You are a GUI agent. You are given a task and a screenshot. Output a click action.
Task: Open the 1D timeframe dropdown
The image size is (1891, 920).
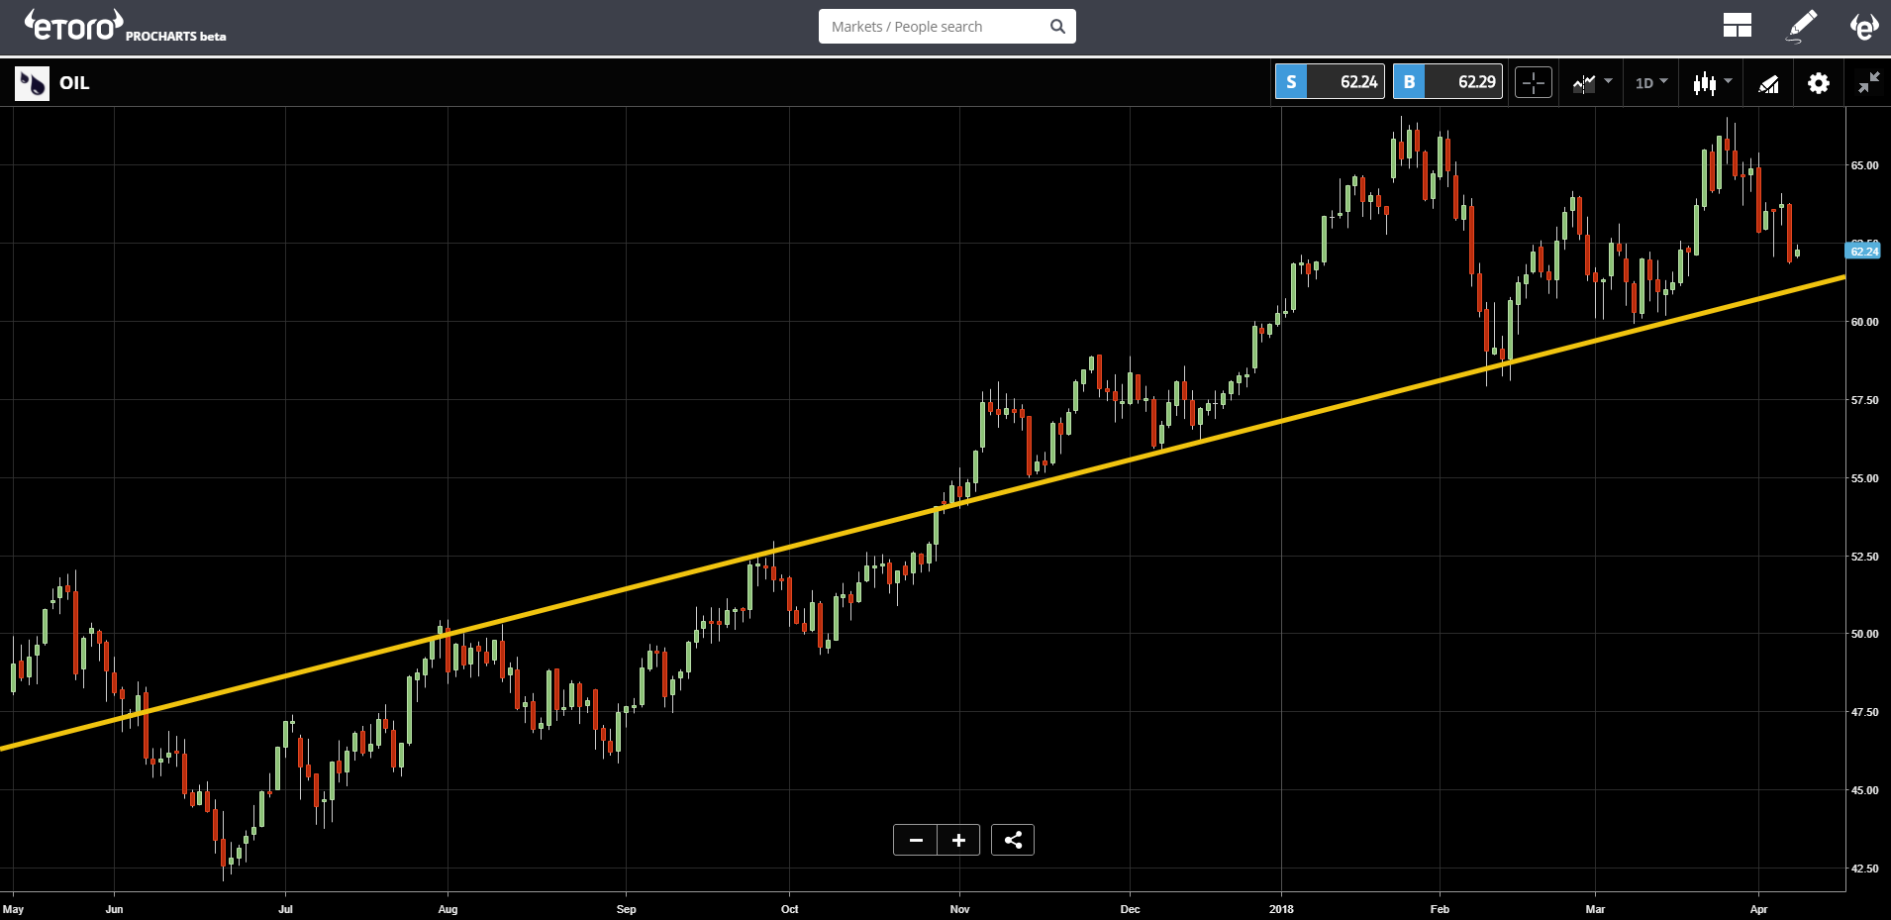(1650, 83)
